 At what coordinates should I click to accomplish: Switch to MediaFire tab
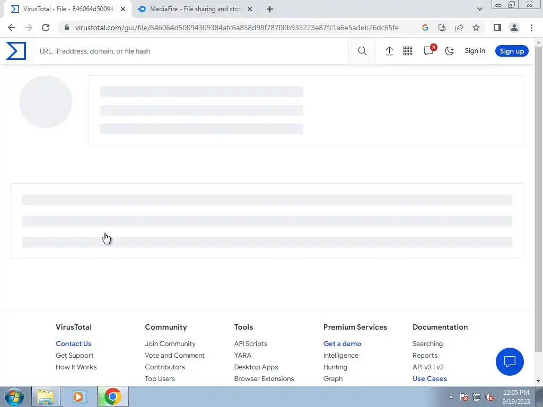[x=195, y=9]
